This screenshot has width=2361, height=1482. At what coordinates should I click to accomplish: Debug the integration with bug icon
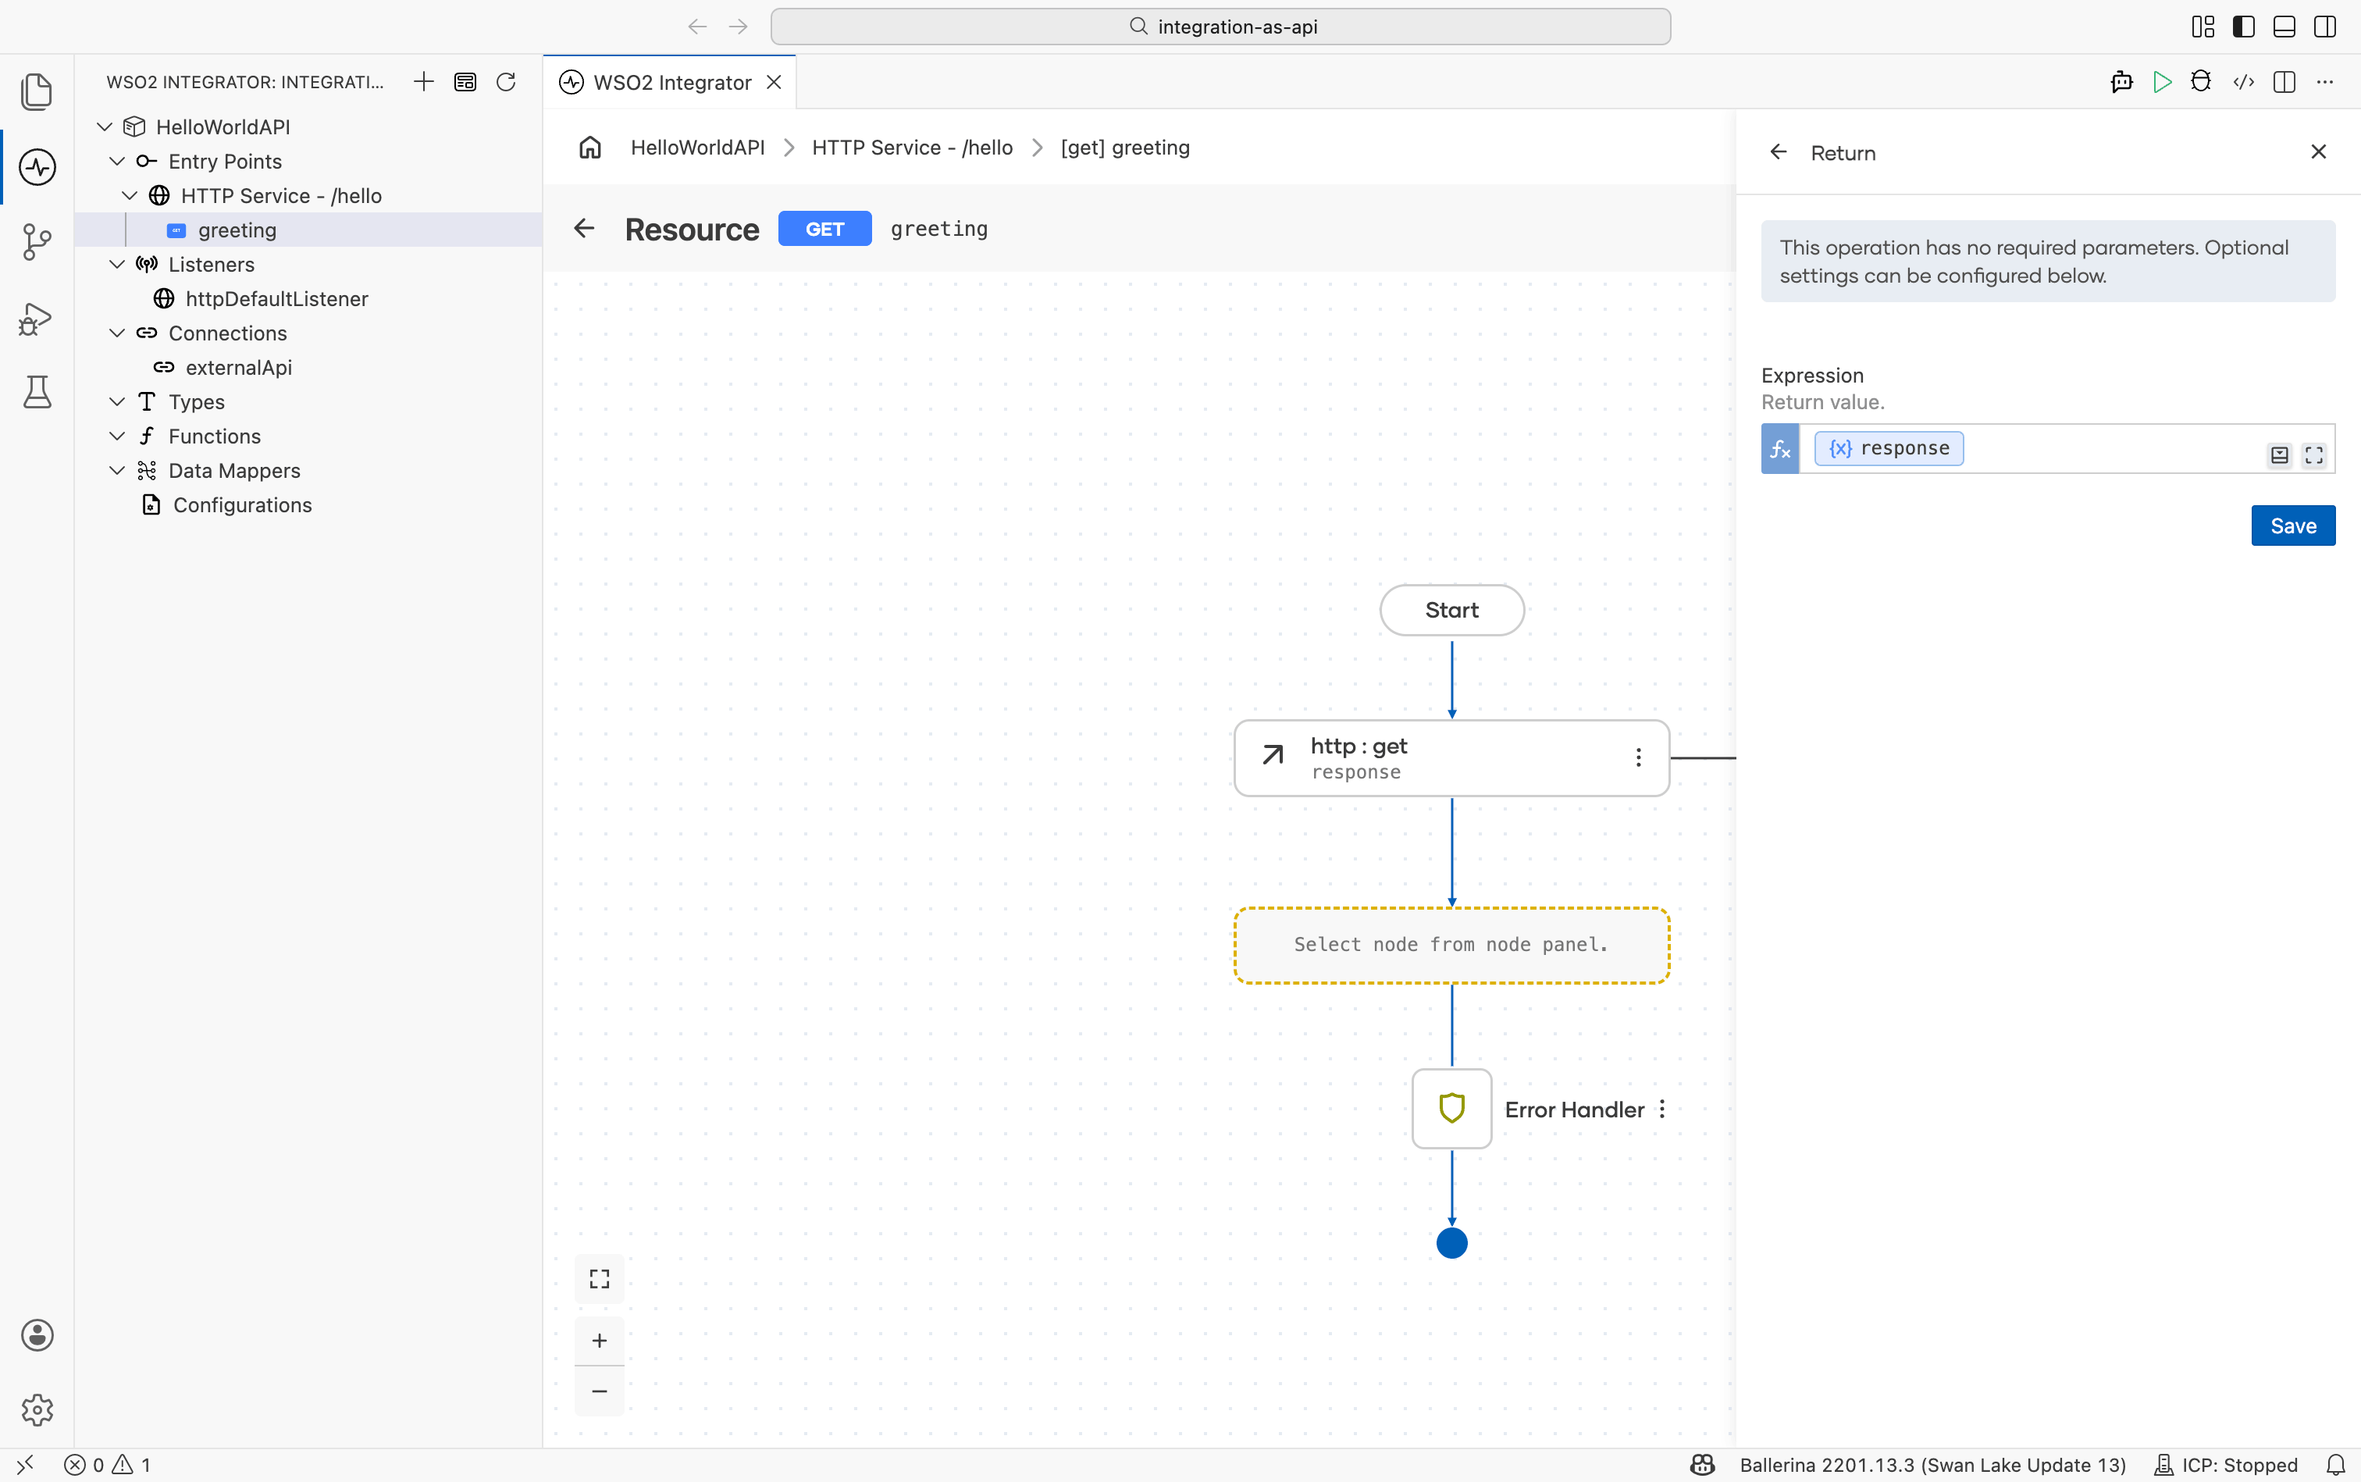2201,82
